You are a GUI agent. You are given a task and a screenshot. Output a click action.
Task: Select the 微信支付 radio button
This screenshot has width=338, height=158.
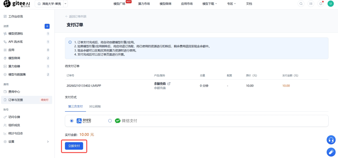pos(110,121)
